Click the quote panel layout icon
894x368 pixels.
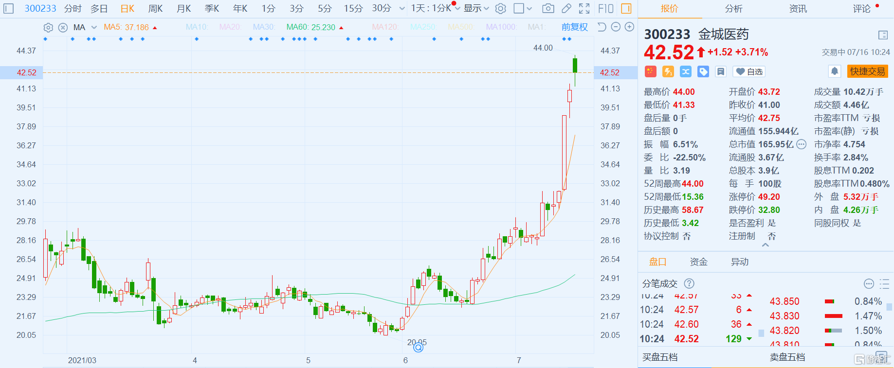[883, 35]
